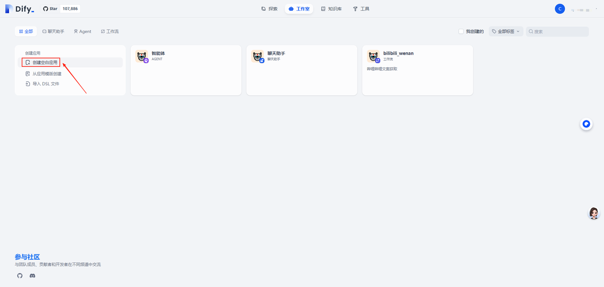The height and width of the screenshot is (287, 604).
Task: Expand the 全部标签 dropdown
Action: point(506,32)
